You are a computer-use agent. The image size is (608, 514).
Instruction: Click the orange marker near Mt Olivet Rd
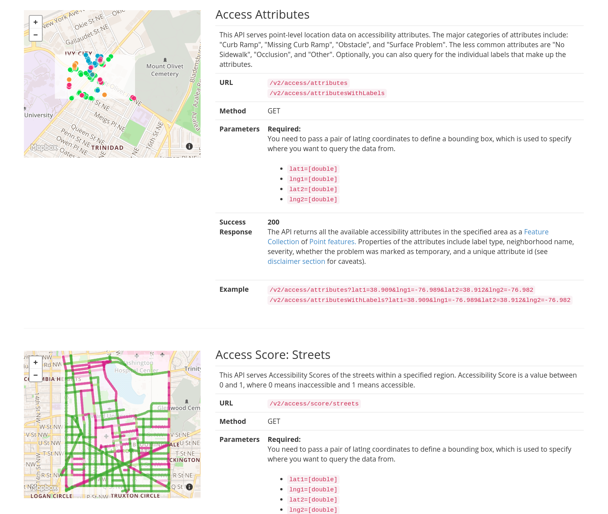coord(105,95)
